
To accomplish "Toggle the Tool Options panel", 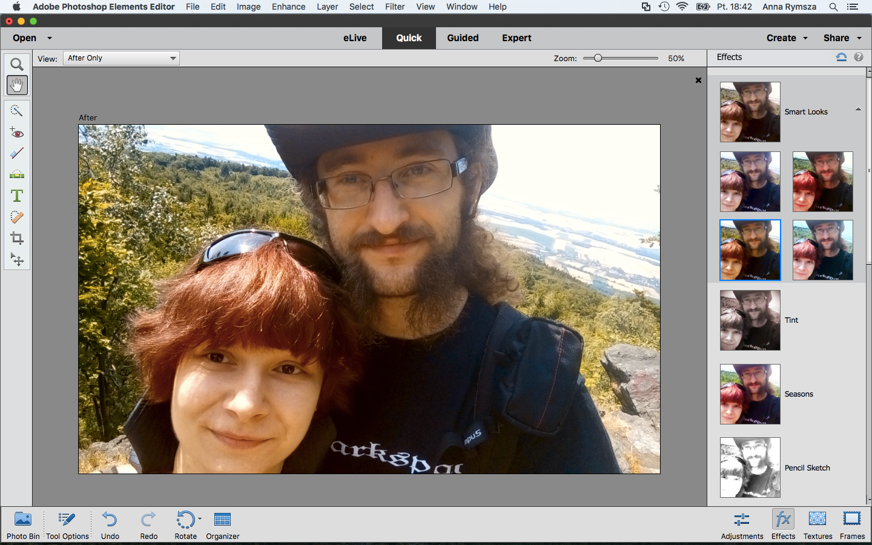I will pos(67,525).
